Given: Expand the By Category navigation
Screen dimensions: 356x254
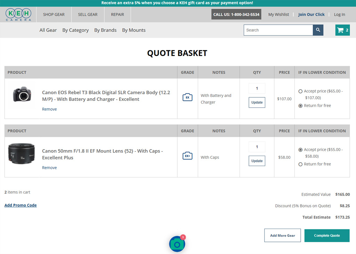Looking at the screenshot, I should (75, 30).
